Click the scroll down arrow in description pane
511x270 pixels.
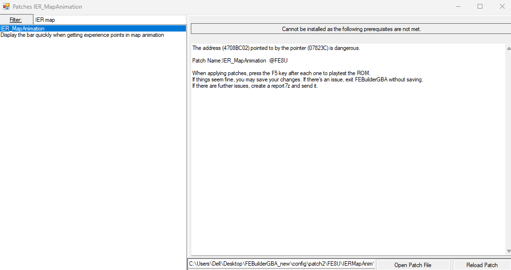tap(508, 251)
